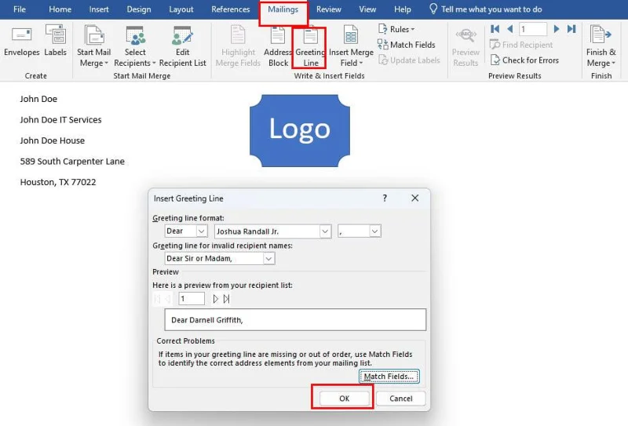
Task: Click Find Recipient
Action: coord(521,45)
